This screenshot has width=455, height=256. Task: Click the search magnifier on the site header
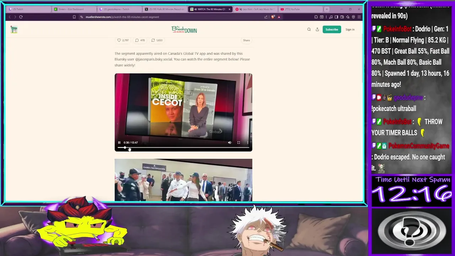pyautogui.click(x=309, y=30)
